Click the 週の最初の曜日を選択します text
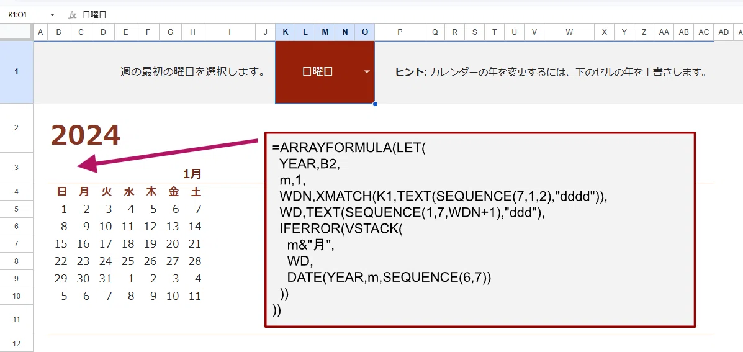Image resolution: width=743 pixels, height=352 pixels. 192,73
